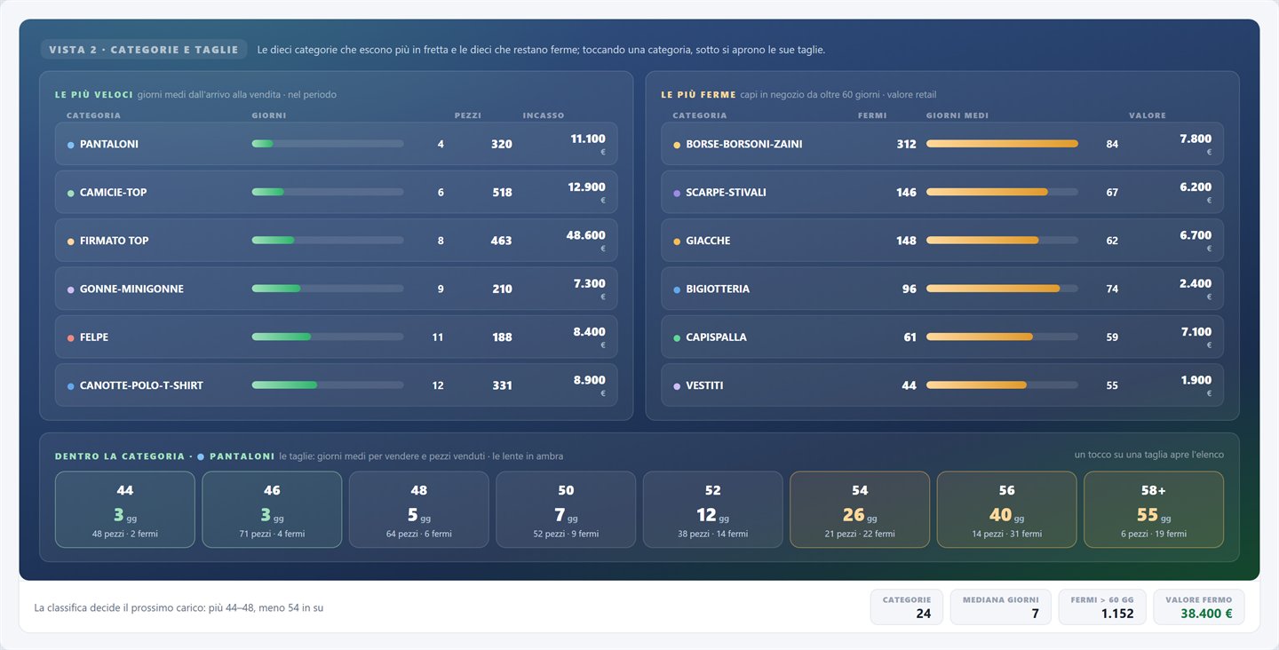Click the dot beside BORSE-BORSONI-ZAINI
This screenshot has height=650, width=1279.
click(x=677, y=144)
